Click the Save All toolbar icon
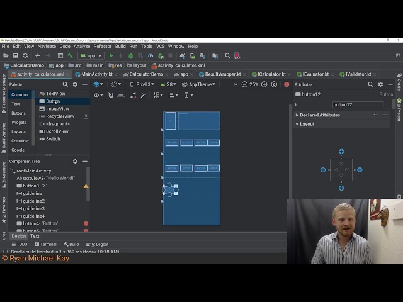This screenshot has height=302, width=403. point(15,56)
